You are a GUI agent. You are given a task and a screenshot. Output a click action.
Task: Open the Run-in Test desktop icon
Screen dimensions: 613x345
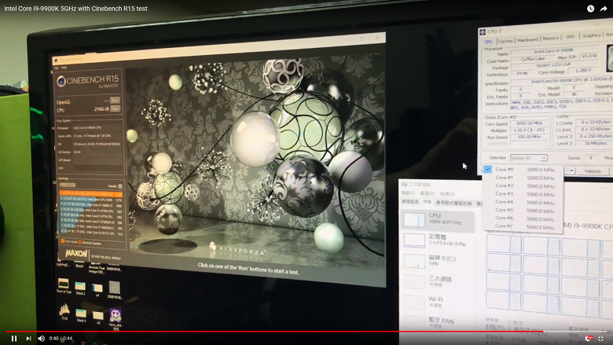(64, 285)
